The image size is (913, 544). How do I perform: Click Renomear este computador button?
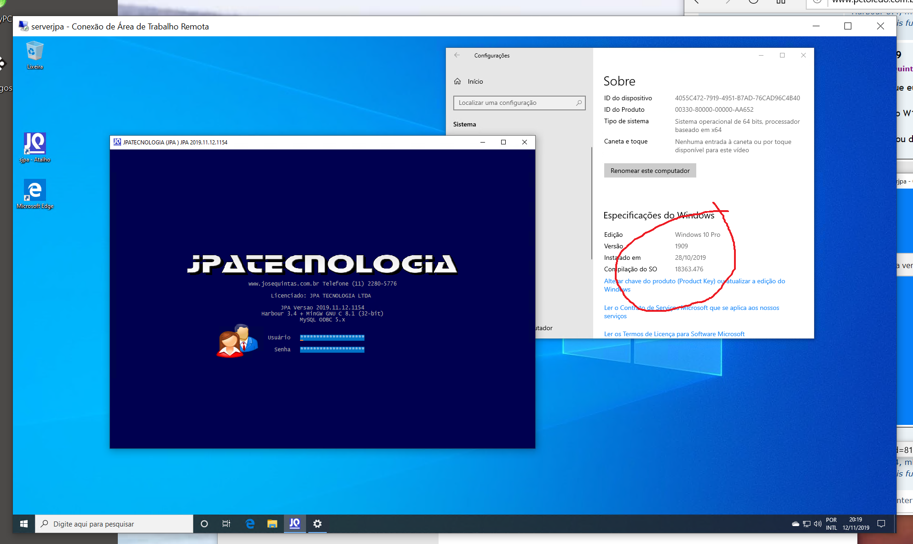650,171
